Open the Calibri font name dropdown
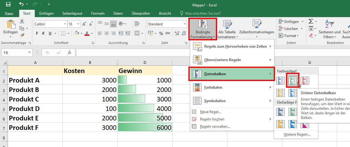Viewport: 350px width, 147px height. click(65, 24)
